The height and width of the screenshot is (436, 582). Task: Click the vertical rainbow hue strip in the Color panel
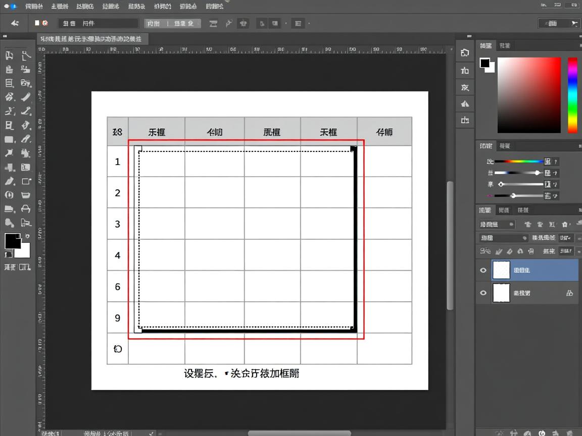point(572,95)
